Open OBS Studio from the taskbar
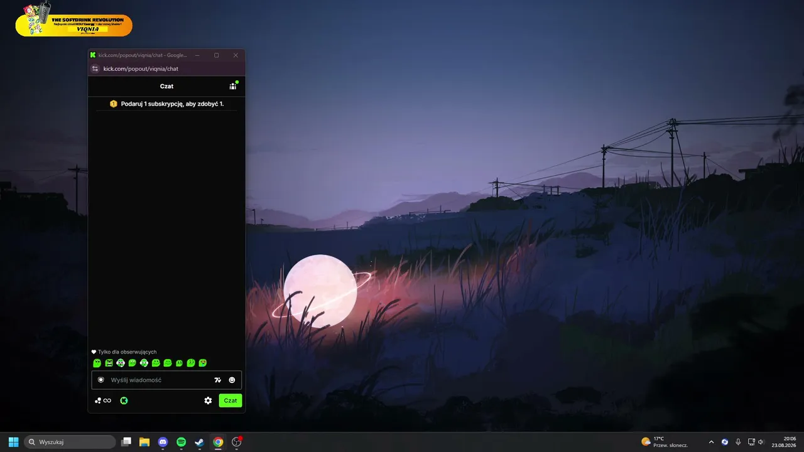The height and width of the screenshot is (452, 804). click(x=237, y=442)
